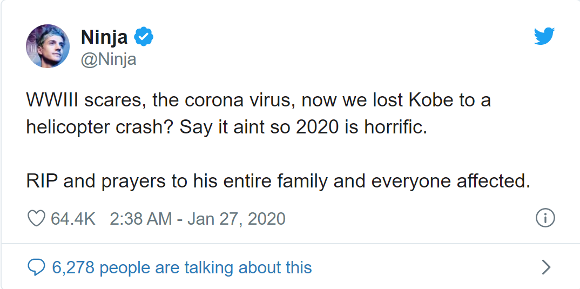Click the "WWIII scares, the corona virus" line
The width and height of the screenshot is (580, 289).
[x=259, y=101]
